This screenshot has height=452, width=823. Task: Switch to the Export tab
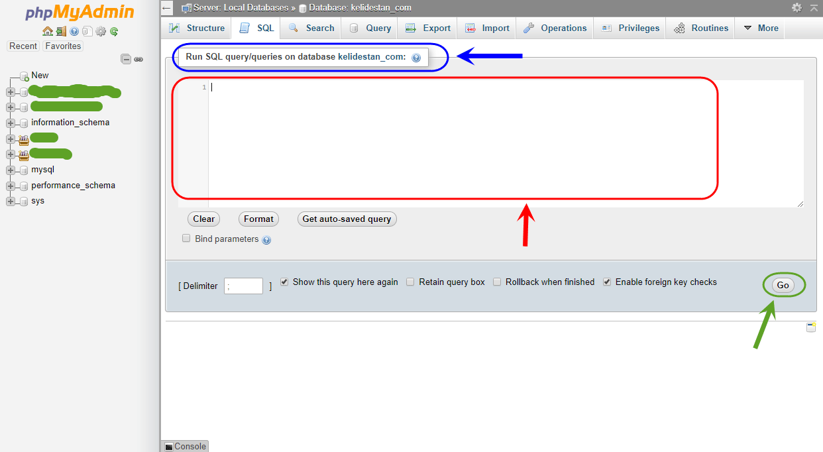coord(428,28)
